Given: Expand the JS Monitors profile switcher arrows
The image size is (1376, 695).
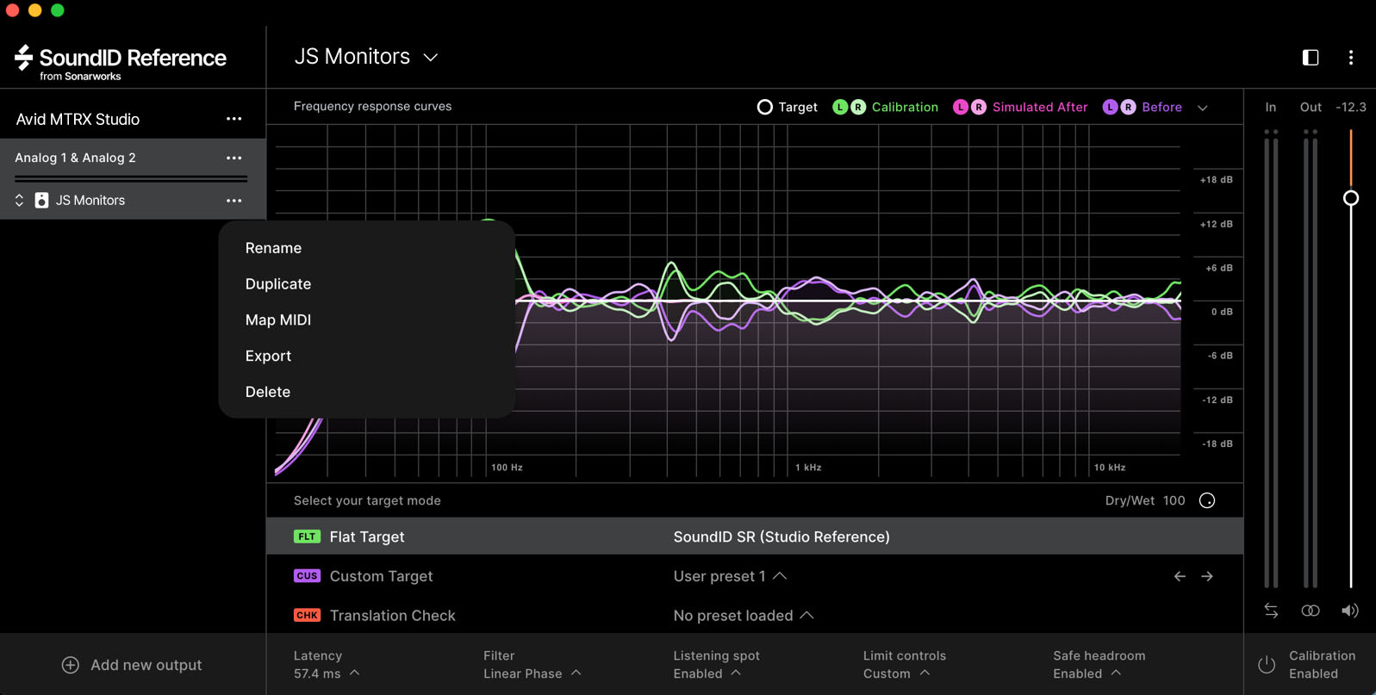Looking at the screenshot, I should tap(19, 200).
